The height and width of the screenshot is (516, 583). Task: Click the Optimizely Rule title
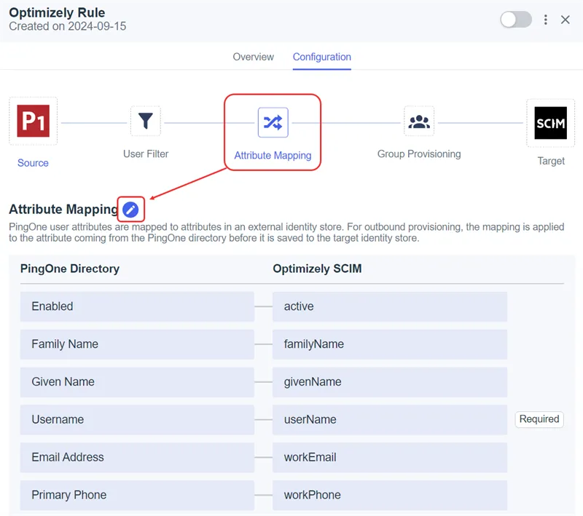[x=57, y=12]
